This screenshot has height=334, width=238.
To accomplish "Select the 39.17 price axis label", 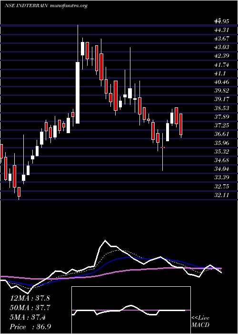I will [221, 99].
